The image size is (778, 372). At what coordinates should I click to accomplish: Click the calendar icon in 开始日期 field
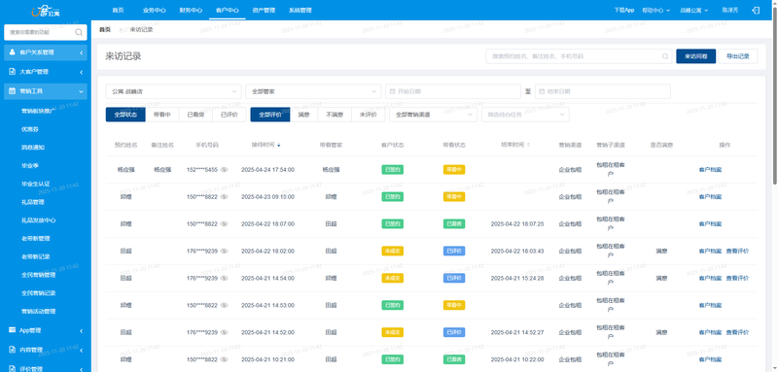[x=393, y=91]
